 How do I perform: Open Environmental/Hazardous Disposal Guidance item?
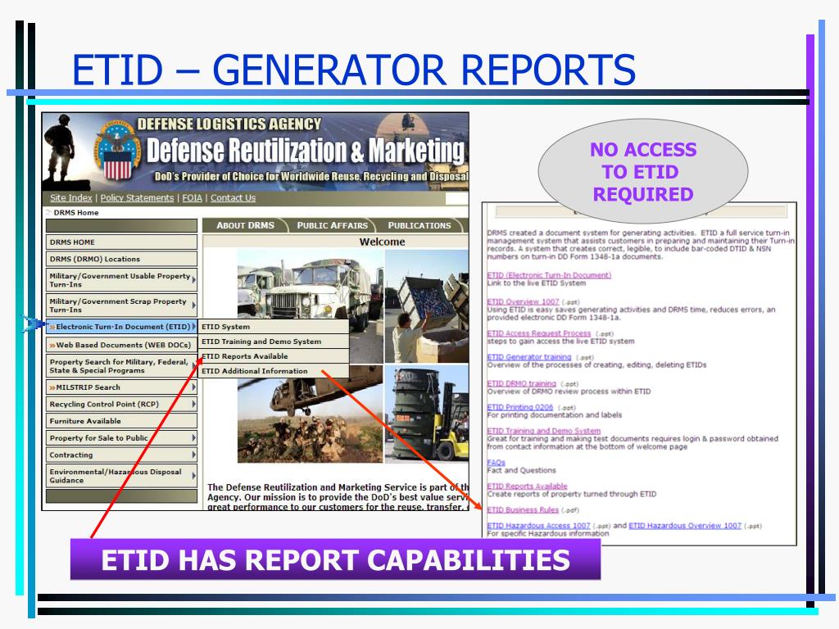click(x=121, y=476)
